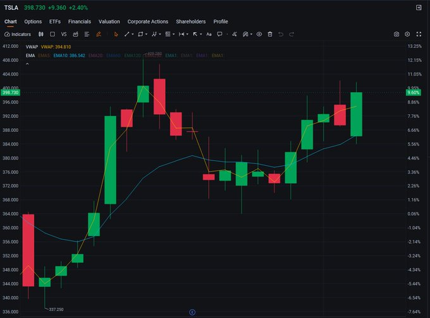Select the range measure tool
430x318 pixels.
(181, 34)
